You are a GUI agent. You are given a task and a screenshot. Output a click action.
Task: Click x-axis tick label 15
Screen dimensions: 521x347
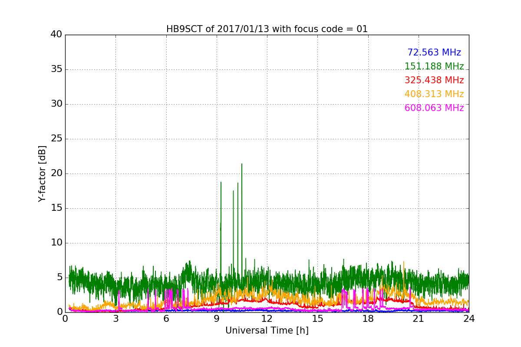[x=317, y=319]
